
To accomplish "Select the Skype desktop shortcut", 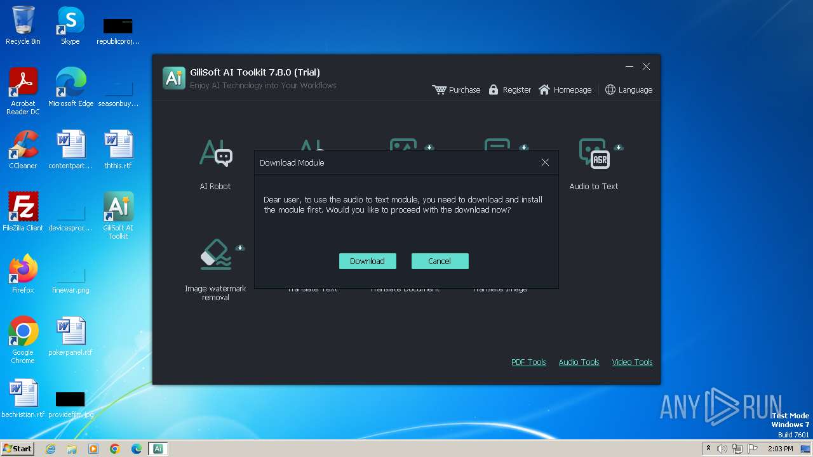I will (x=70, y=25).
